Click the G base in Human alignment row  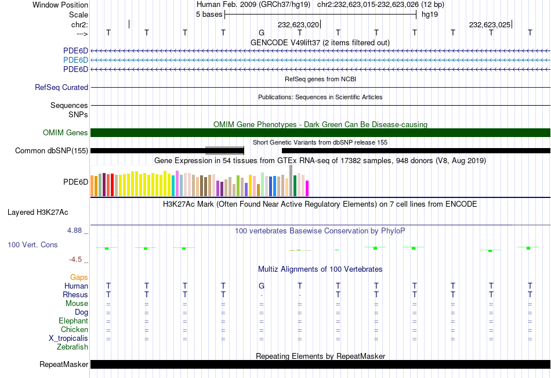coord(262,286)
